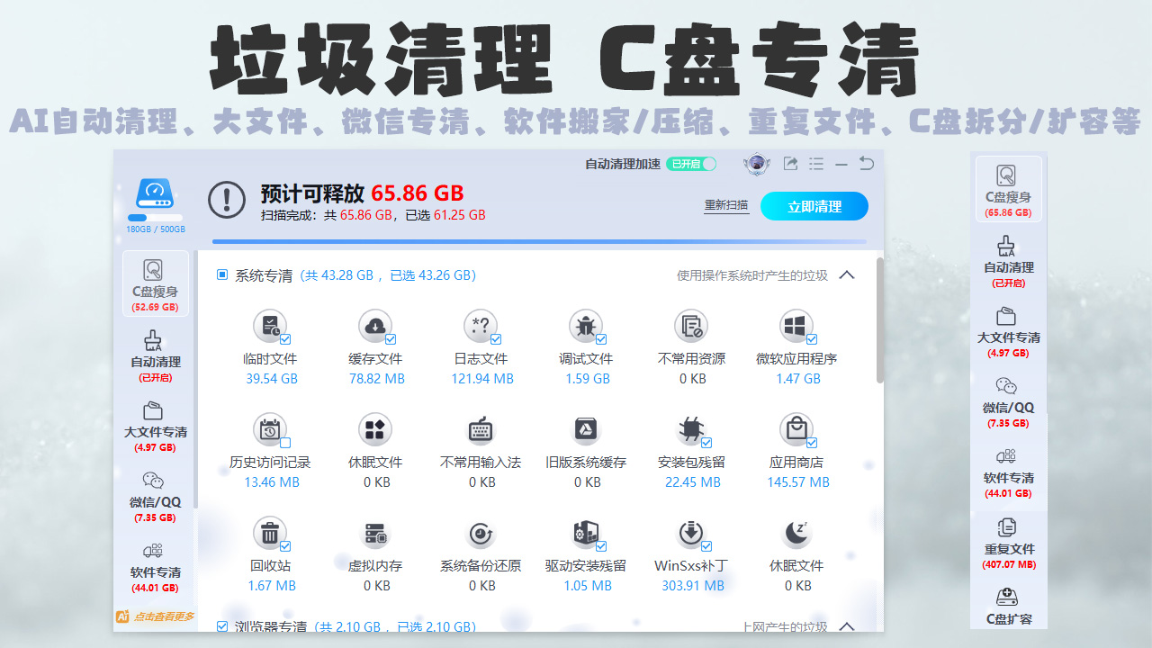Click the WinSxs补丁 cleanup icon
Screen dimensions: 1152x648
tap(691, 533)
